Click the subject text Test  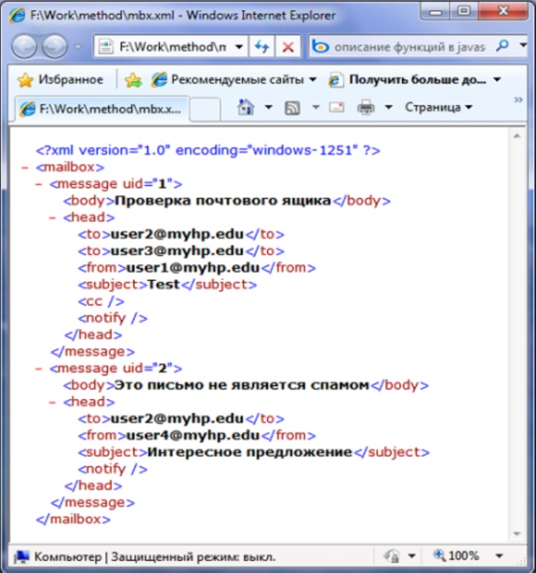point(164,285)
